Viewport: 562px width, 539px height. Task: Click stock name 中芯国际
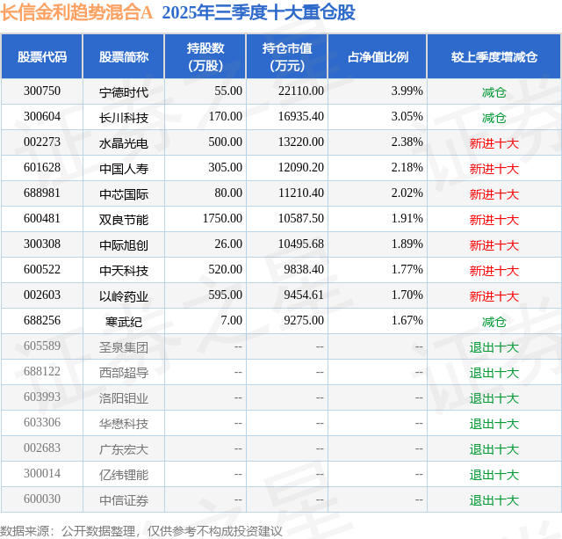tap(124, 193)
